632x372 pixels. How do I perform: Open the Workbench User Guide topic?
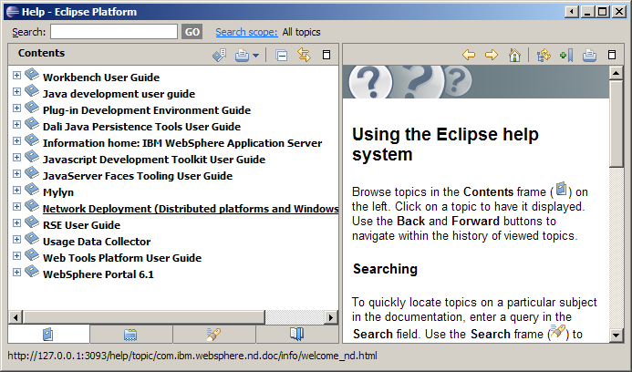pos(101,77)
